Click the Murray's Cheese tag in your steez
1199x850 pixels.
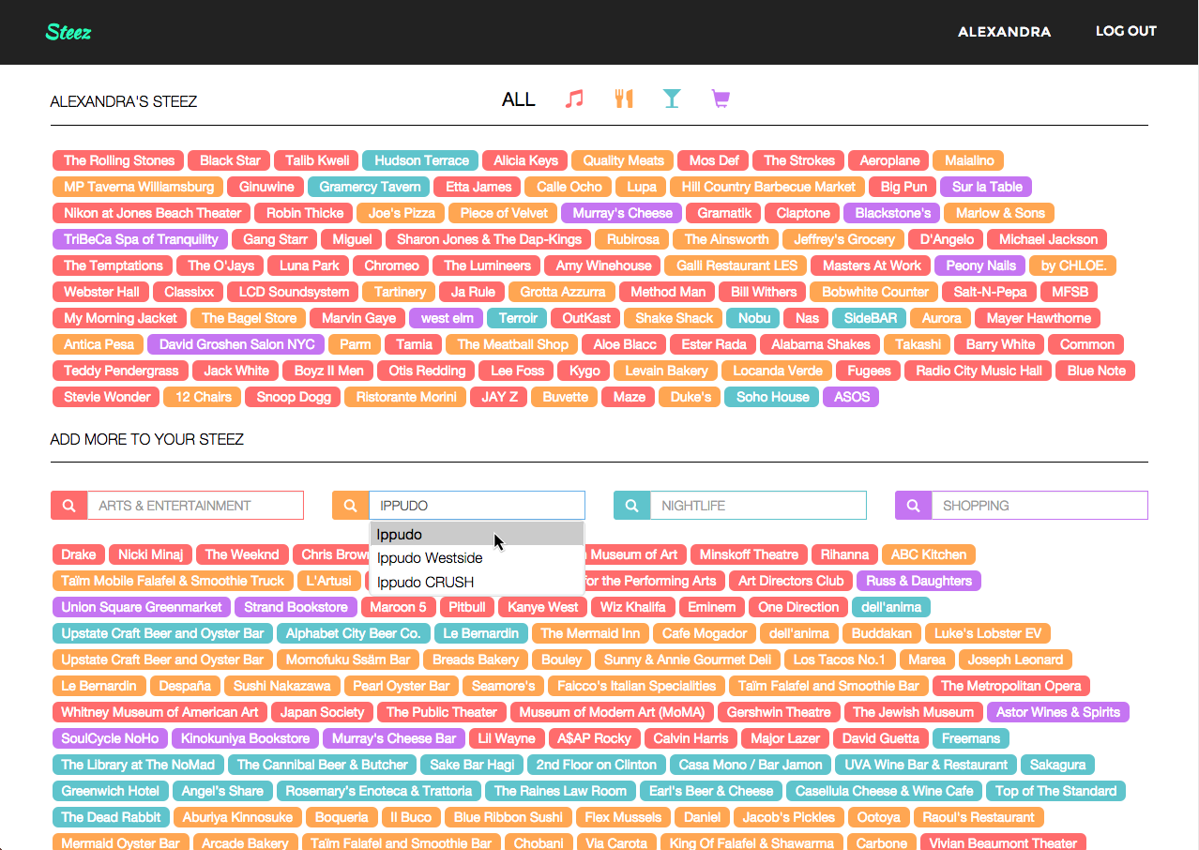pos(622,213)
